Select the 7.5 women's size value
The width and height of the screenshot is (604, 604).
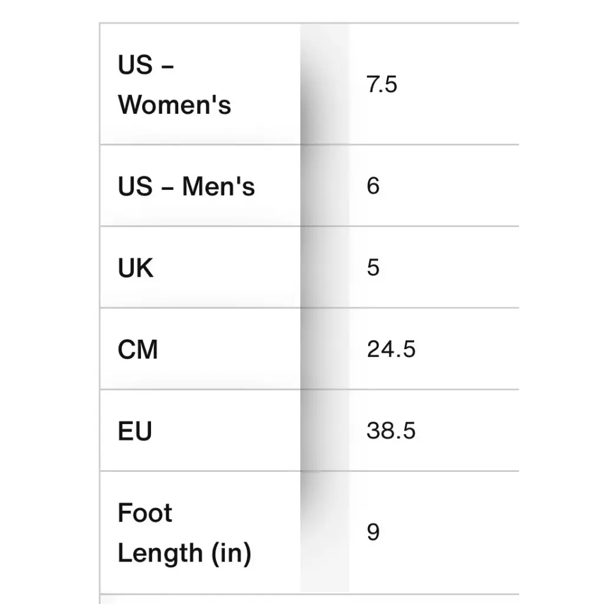(x=382, y=85)
